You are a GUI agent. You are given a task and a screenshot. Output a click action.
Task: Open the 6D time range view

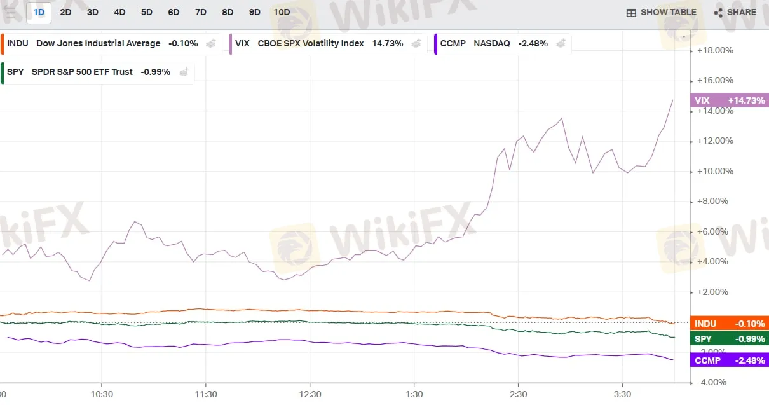pyautogui.click(x=174, y=12)
